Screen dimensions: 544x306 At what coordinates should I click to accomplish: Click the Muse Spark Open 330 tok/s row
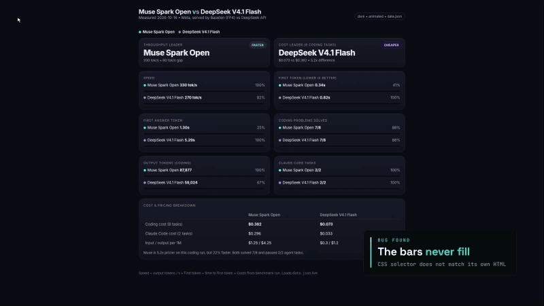204,85
